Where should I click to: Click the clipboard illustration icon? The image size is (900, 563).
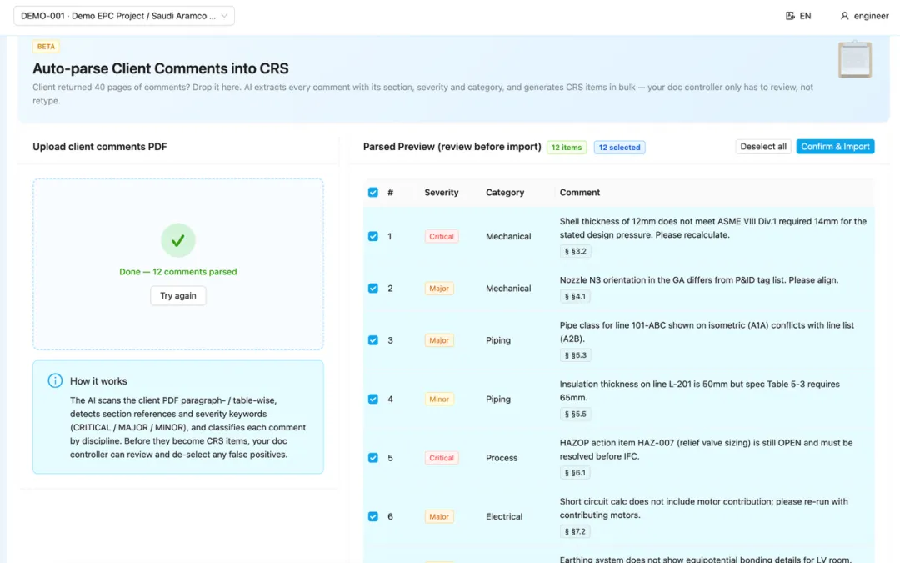coord(855,60)
